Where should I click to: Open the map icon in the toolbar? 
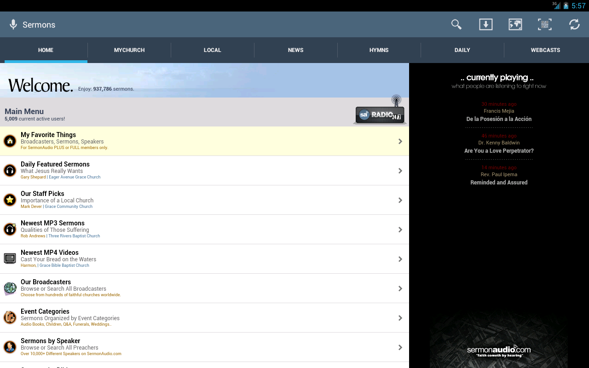515,24
